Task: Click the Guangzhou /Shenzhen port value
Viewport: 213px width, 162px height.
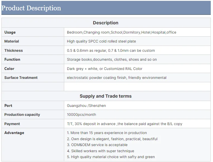Action: pyautogui.click(x=86, y=105)
